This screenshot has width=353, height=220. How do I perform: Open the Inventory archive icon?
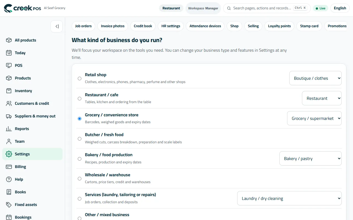click(x=9, y=91)
